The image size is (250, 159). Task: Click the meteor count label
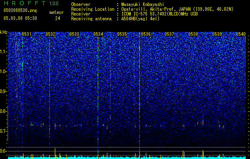tap(56, 12)
